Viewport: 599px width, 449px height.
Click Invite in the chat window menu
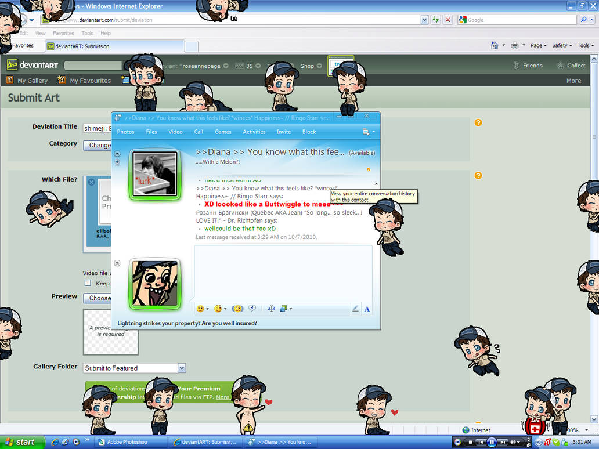coord(283,132)
